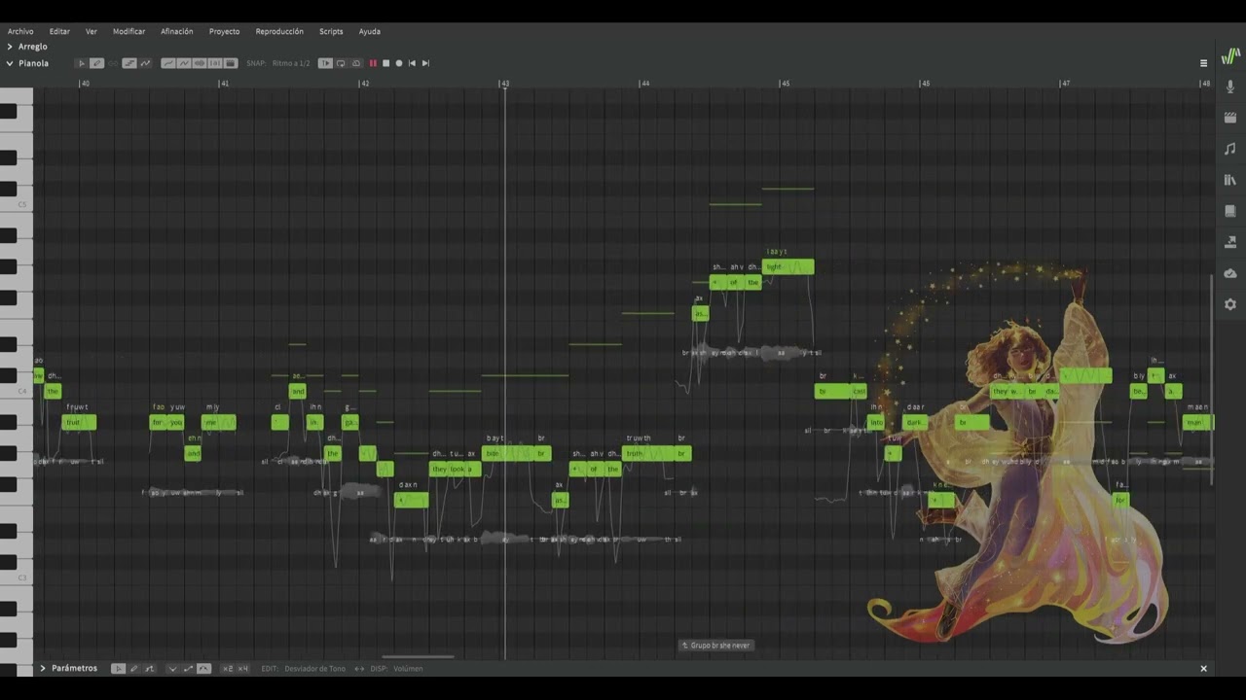Click the x4 parameter zoom button

tap(243, 669)
